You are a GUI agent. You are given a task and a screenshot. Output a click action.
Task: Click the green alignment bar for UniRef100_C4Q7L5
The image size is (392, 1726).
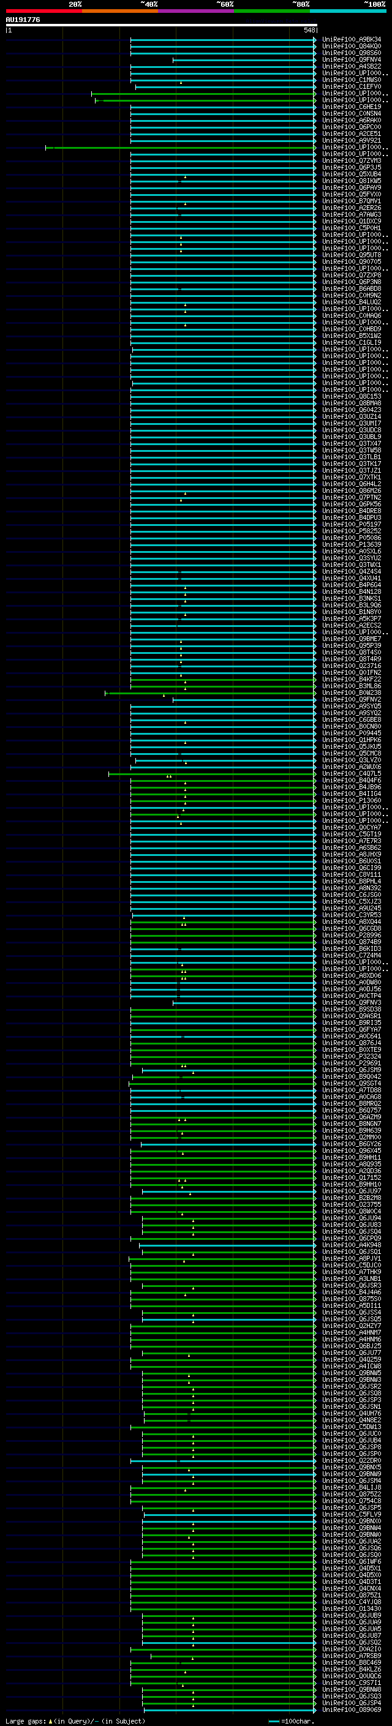(213, 773)
